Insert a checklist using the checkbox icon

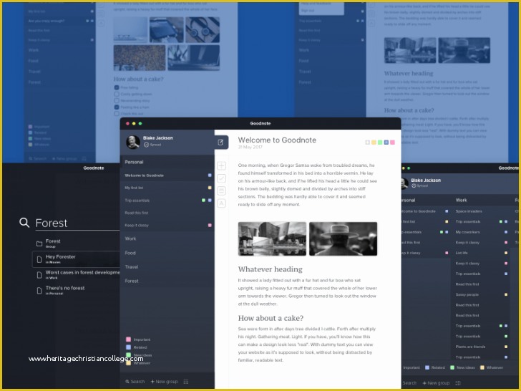click(222, 178)
